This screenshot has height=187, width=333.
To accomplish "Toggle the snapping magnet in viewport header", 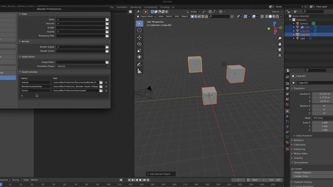I will (x=210, y=11).
